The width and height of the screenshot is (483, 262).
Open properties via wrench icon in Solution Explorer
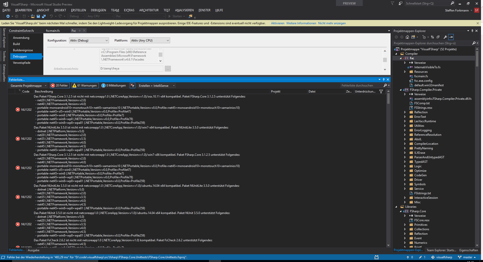point(445,37)
